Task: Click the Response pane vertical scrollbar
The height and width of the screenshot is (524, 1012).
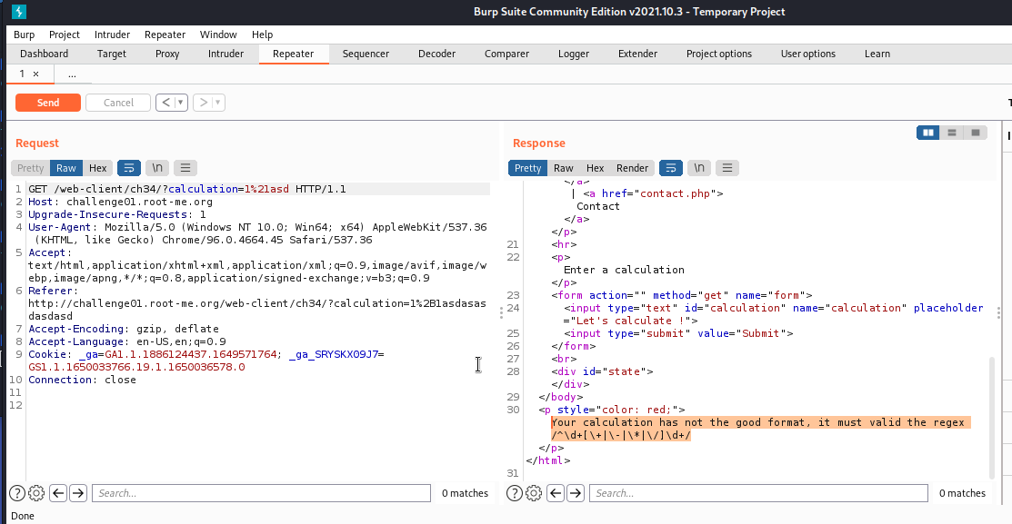Action: pos(991,418)
